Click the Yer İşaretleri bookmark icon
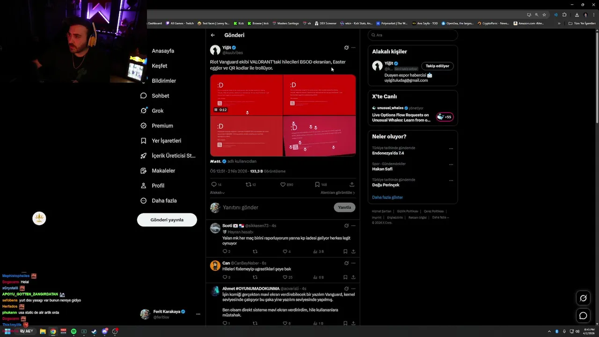 click(x=144, y=140)
